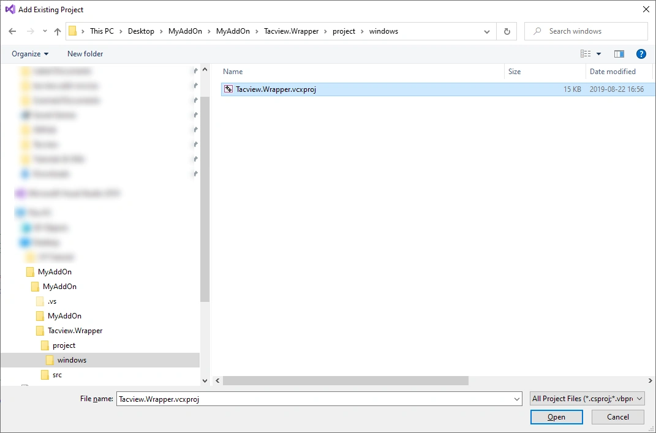
Task: Click the Search windows field
Action: point(586,31)
